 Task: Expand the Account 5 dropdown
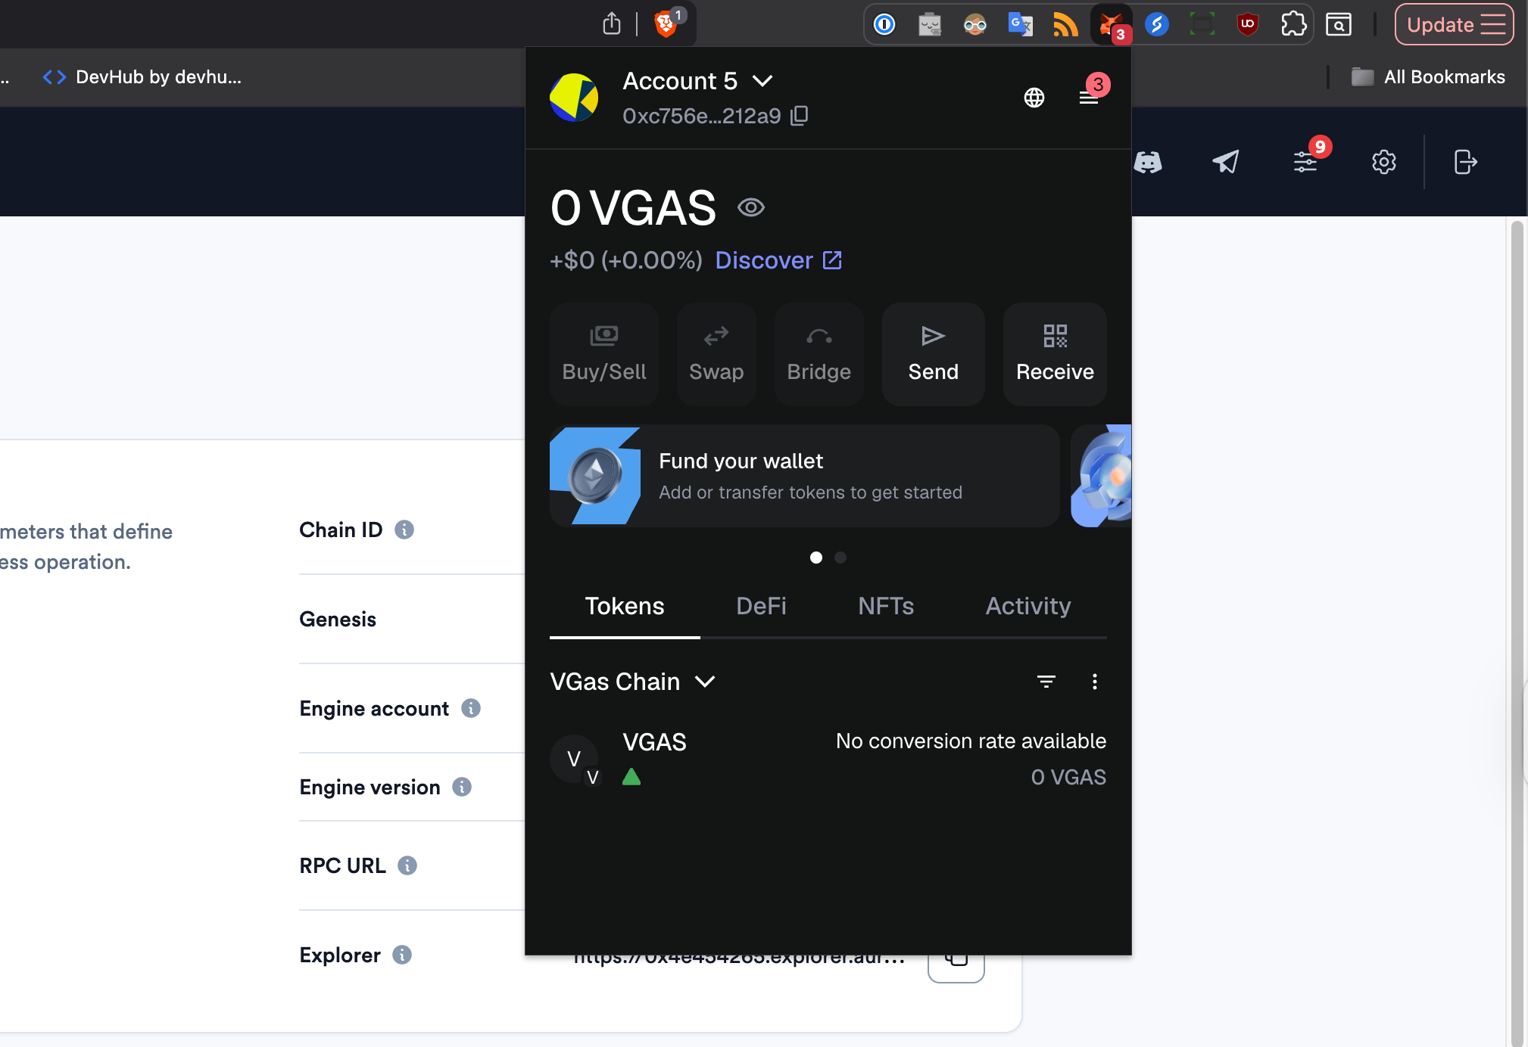coord(763,81)
